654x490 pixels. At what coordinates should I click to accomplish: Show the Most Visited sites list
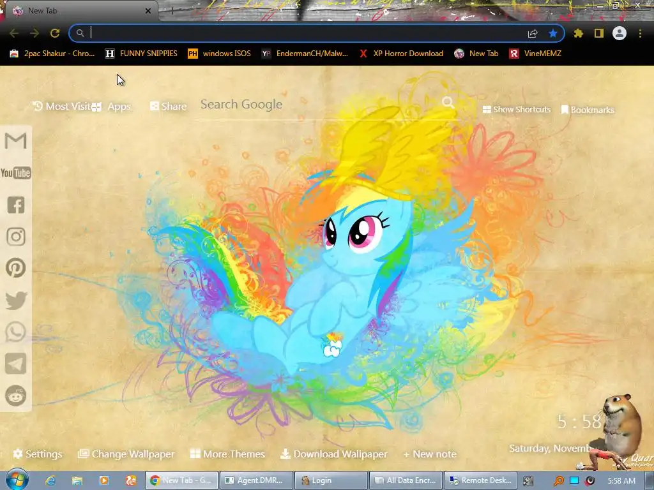click(62, 107)
